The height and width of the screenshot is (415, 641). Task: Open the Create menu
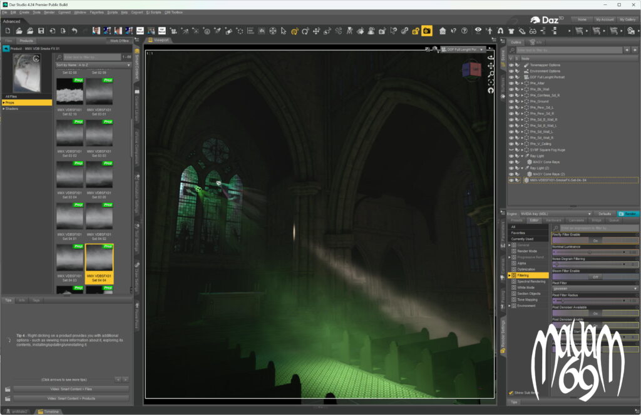pos(24,12)
